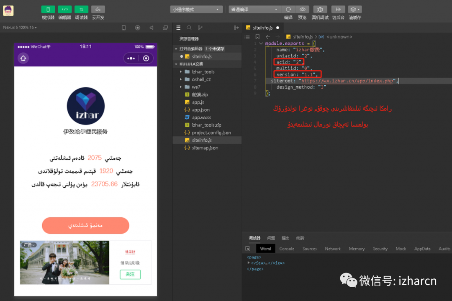Select izhar_tools.zip file
The height and width of the screenshot is (301, 452).
(207, 125)
